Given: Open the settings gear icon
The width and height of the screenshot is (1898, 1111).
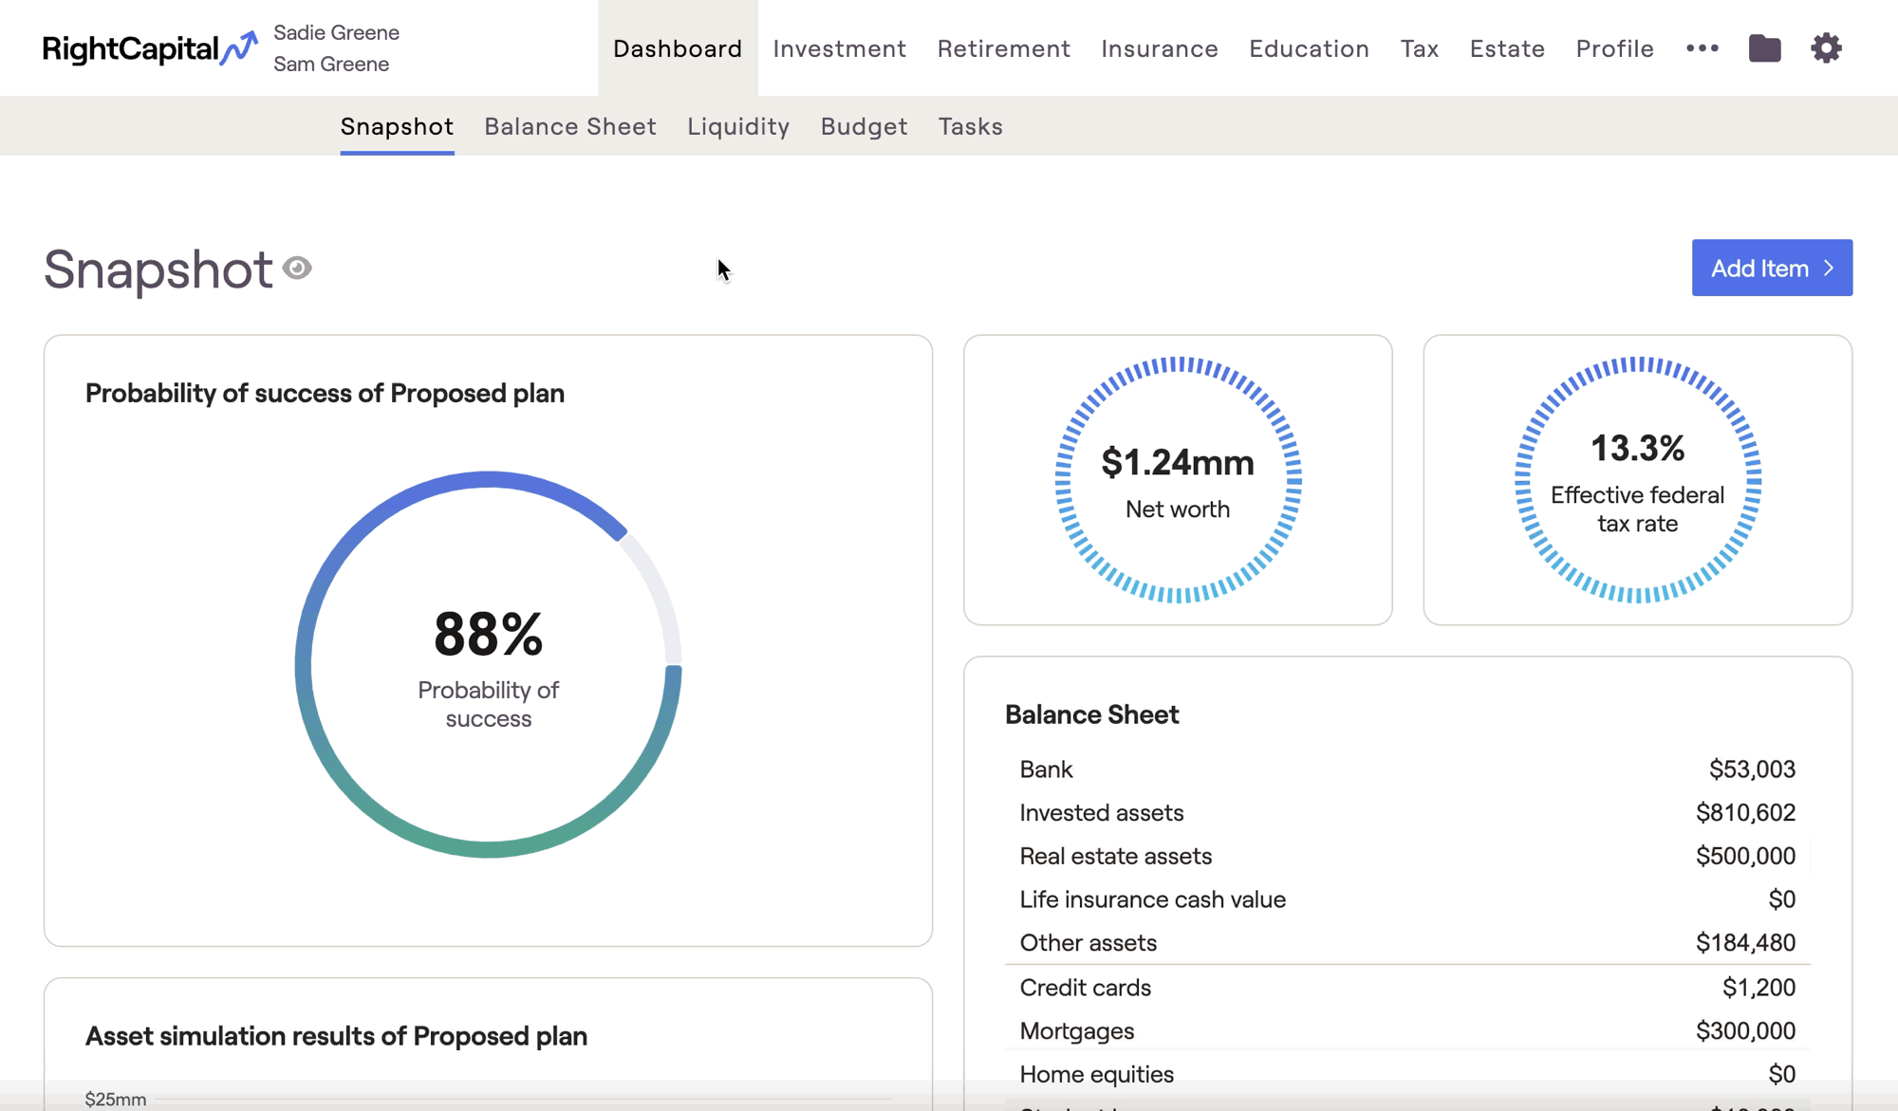Looking at the screenshot, I should click(x=1826, y=48).
